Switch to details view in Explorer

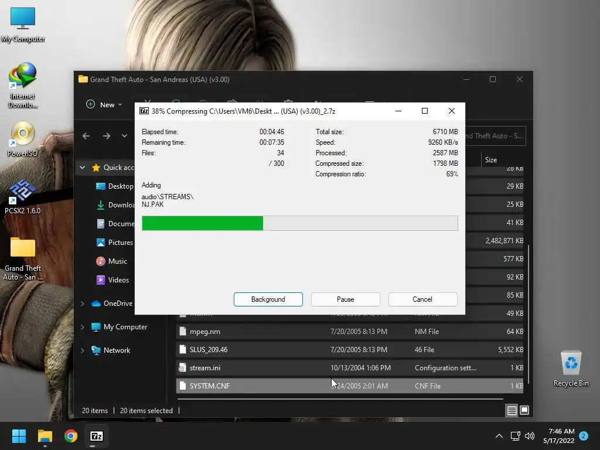click(x=512, y=410)
